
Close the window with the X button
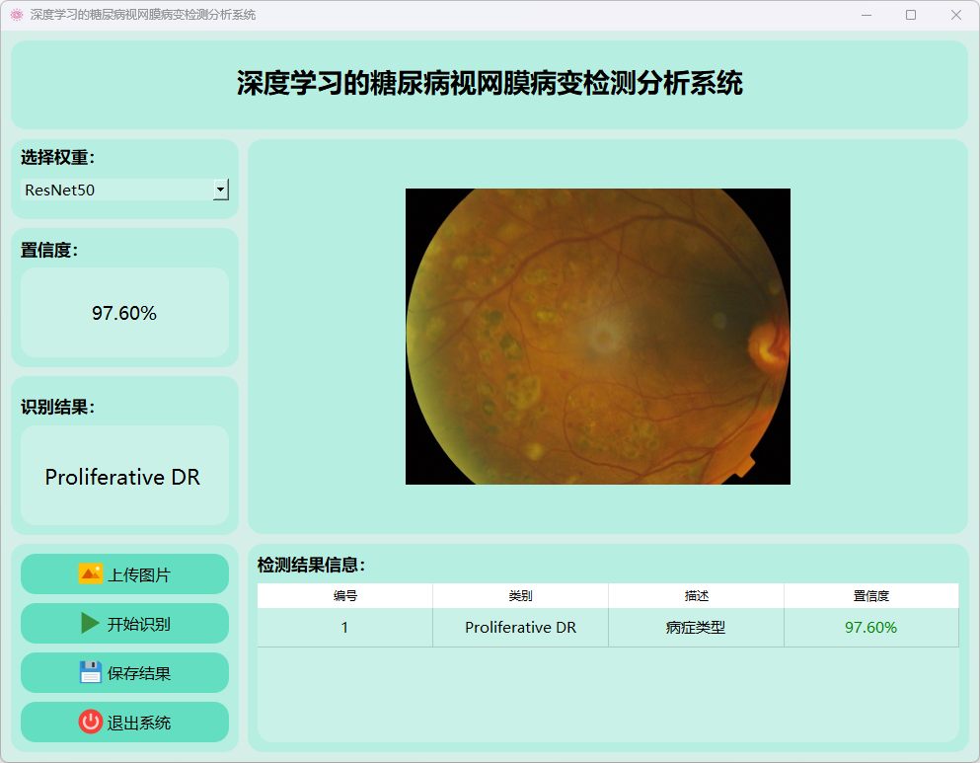pos(955,15)
